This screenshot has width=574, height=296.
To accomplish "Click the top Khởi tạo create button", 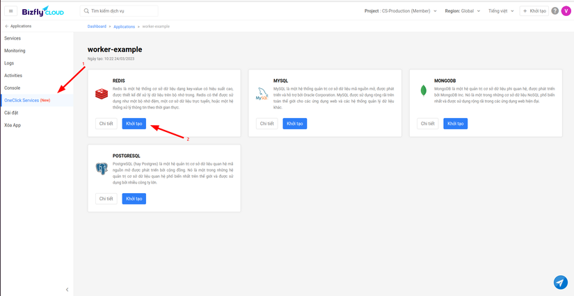I will tap(534, 11).
